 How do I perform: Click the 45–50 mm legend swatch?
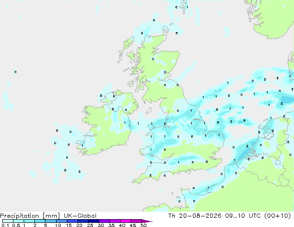(136, 221)
